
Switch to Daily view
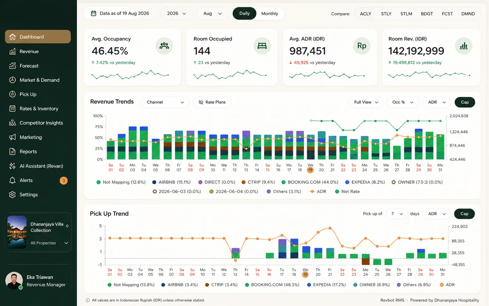click(244, 14)
